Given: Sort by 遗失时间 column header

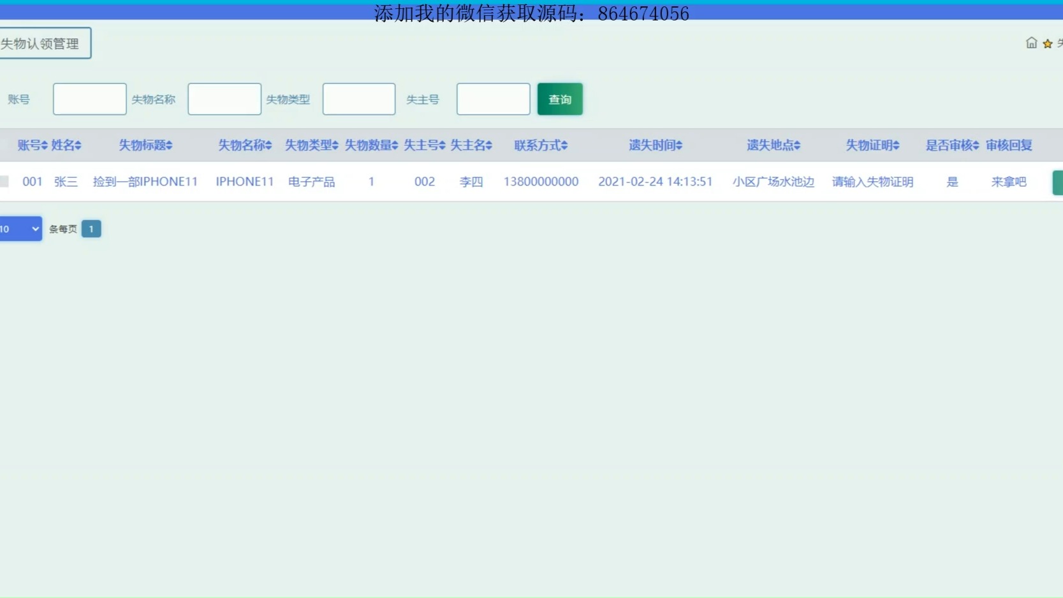Looking at the screenshot, I should 656,145.
